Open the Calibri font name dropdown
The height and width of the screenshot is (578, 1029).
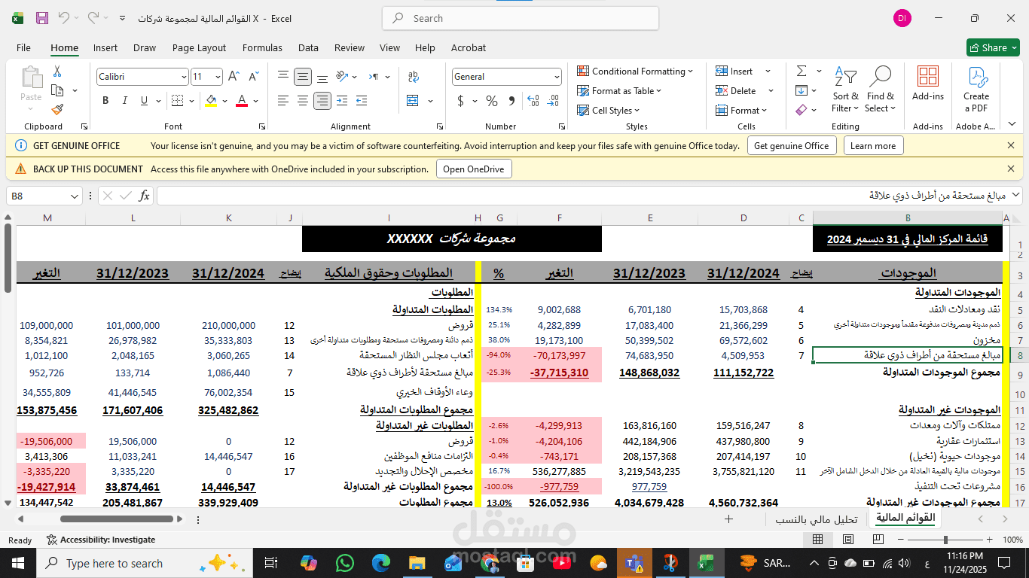click(184, 77)
